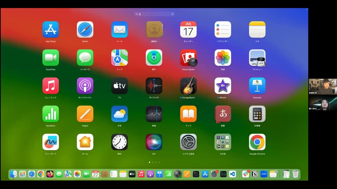Viewport: 337px width, 189px height.
Task: Clear the Launchpad search field text
Action: point(172,14)
